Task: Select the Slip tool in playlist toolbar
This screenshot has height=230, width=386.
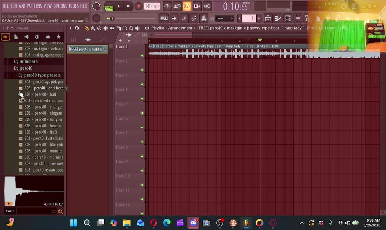Action: (112, 28)
